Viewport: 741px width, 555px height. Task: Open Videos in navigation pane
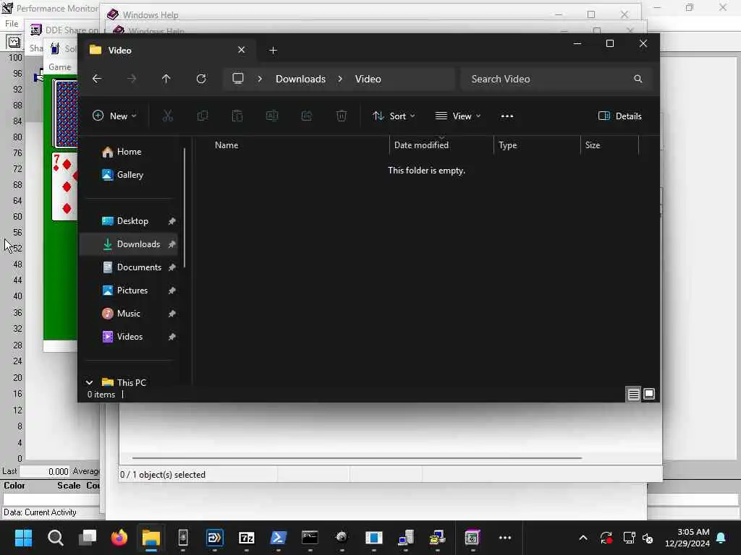(x=129, y=337)
